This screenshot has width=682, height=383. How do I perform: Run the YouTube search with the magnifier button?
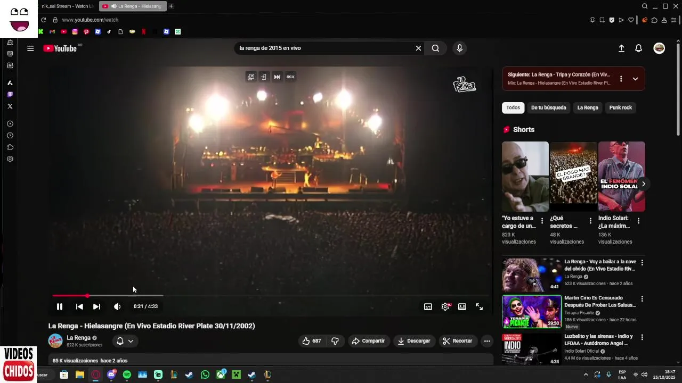coord(435,48)
